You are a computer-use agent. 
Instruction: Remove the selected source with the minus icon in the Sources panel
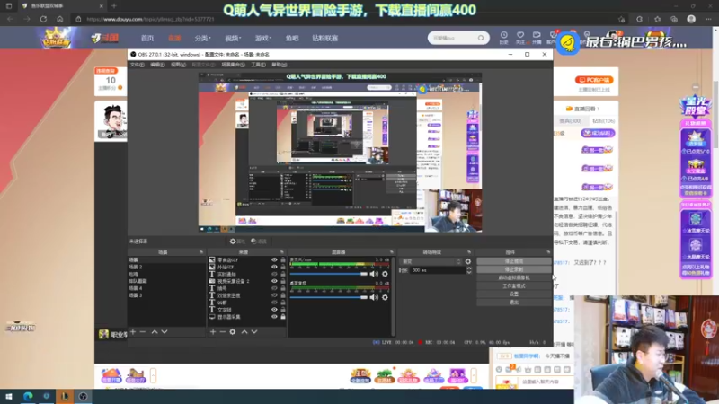pos(222,331)
